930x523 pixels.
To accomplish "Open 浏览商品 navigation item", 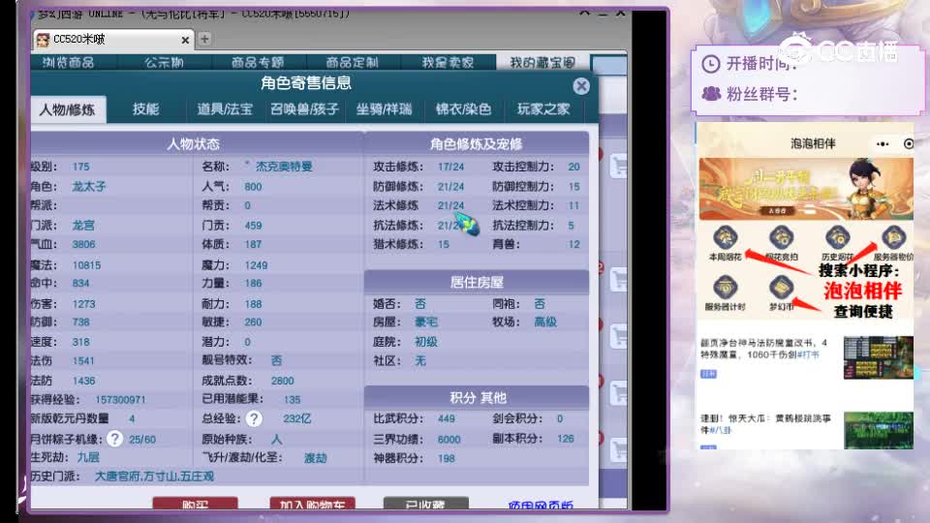I will coord(69,62).
